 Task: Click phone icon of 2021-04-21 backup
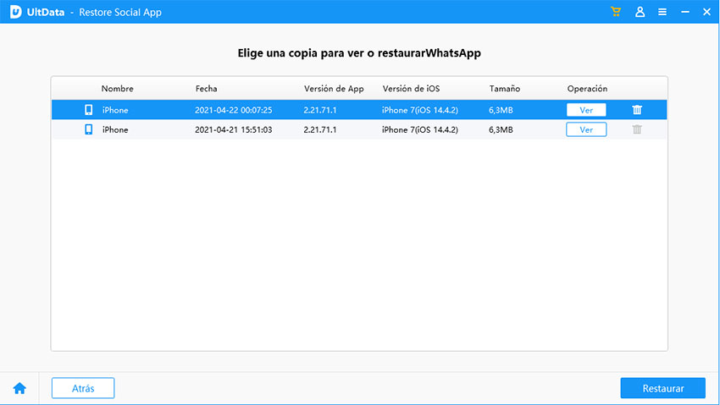tap(89, 129)
